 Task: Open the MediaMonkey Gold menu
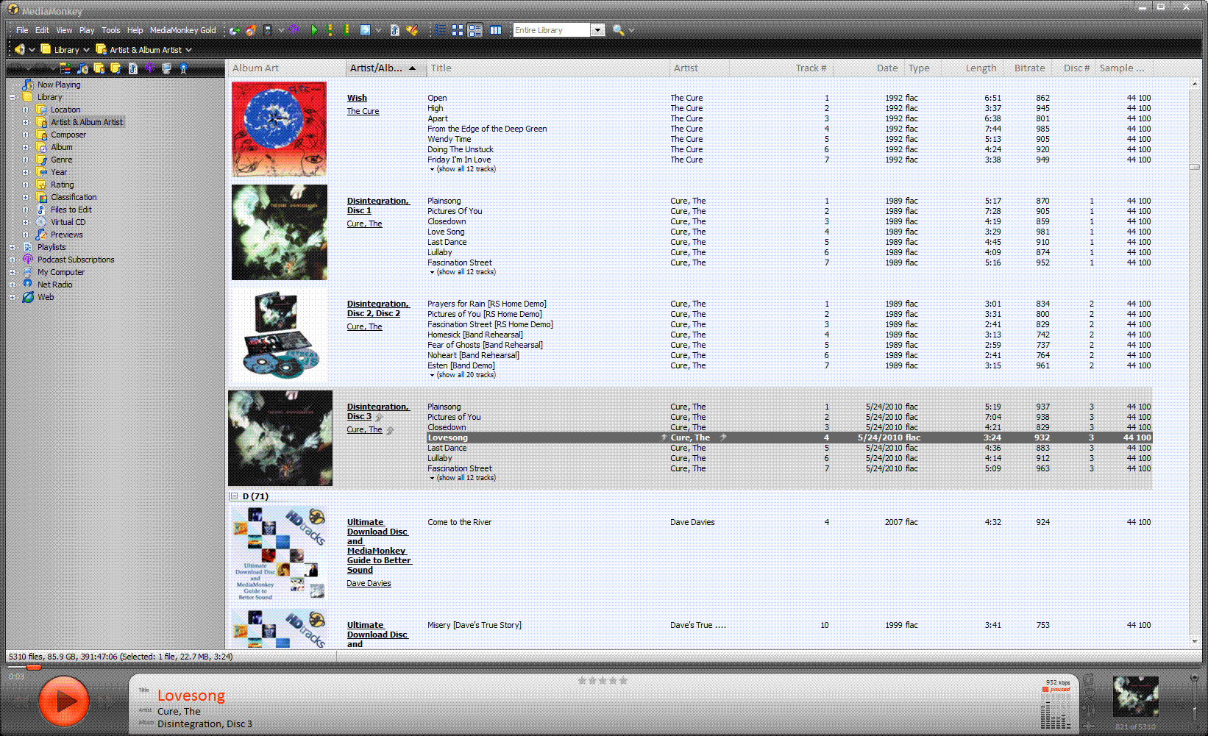click(183, 30)
